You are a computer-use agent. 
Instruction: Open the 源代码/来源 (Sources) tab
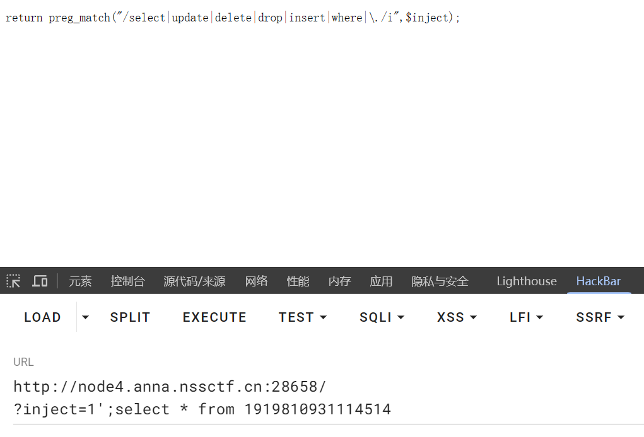click(x=194, y=281)
